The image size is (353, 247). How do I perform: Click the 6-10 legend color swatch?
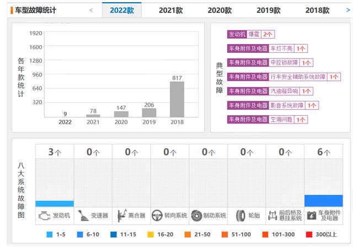point(79,234)
